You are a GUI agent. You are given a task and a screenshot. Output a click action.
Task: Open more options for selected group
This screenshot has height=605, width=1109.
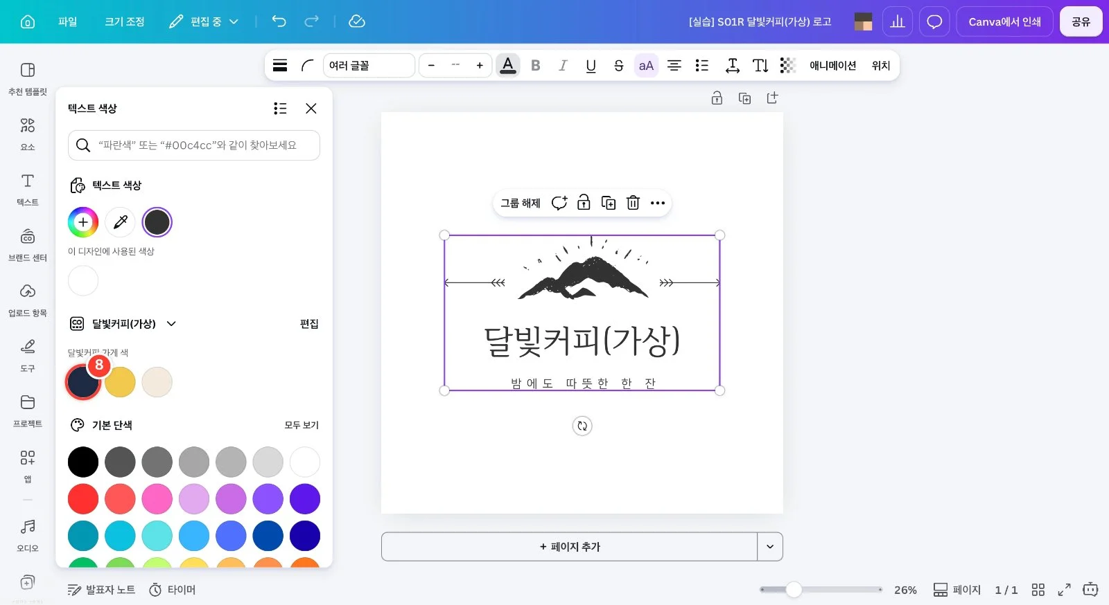coord(658,203)
